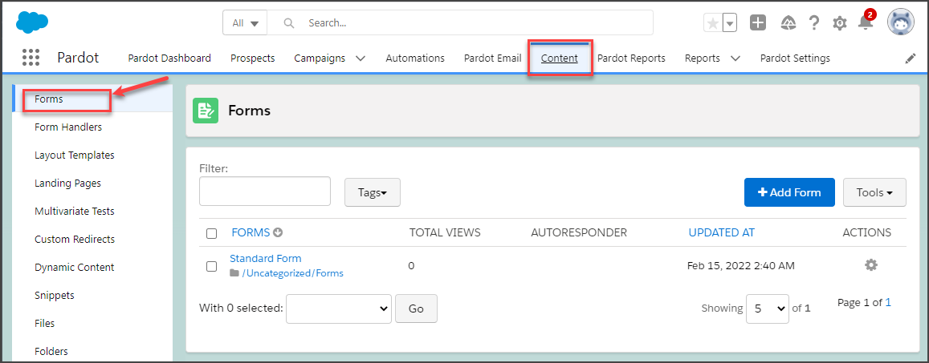Viewport: 929px width, 363px height.
Task: Switch to Pardot Dashboard tab
Action: (x=169, y=58)
